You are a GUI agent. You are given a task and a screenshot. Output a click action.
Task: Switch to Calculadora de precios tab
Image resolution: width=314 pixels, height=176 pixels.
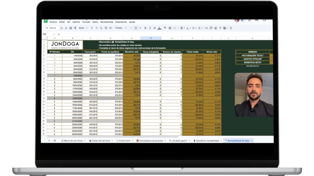tap(150, 141)
